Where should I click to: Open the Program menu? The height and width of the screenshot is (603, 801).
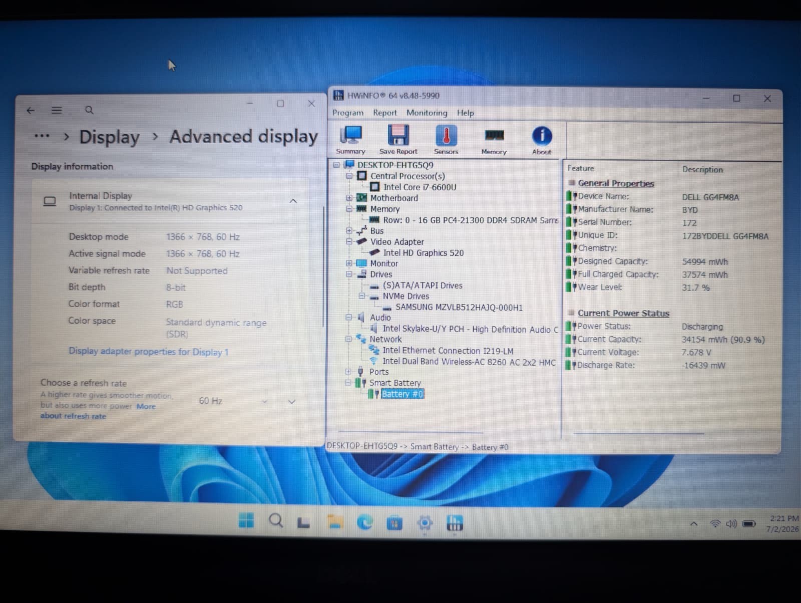pos(348,113)
